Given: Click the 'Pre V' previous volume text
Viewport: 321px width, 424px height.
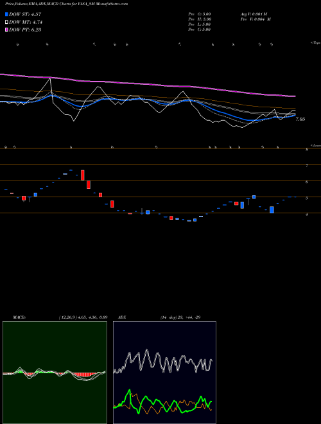Looking at the screenshot, I should coord(256,19).
